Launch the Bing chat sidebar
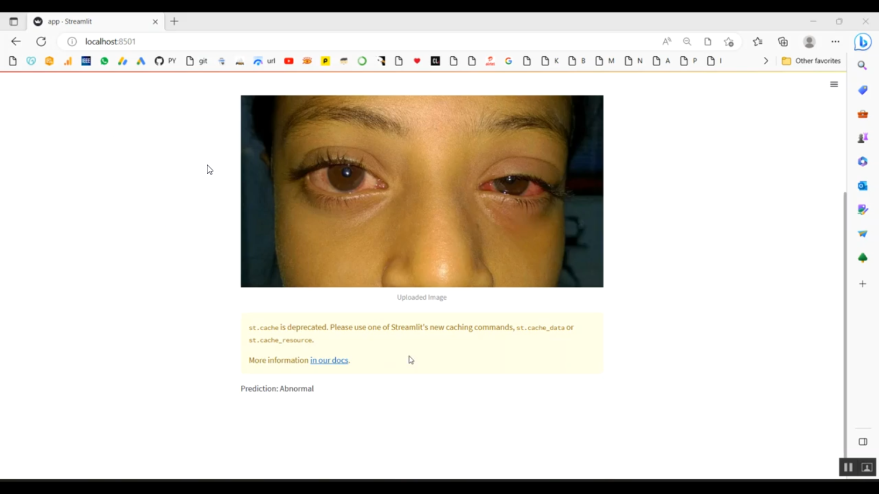 (x=863, y=42)
